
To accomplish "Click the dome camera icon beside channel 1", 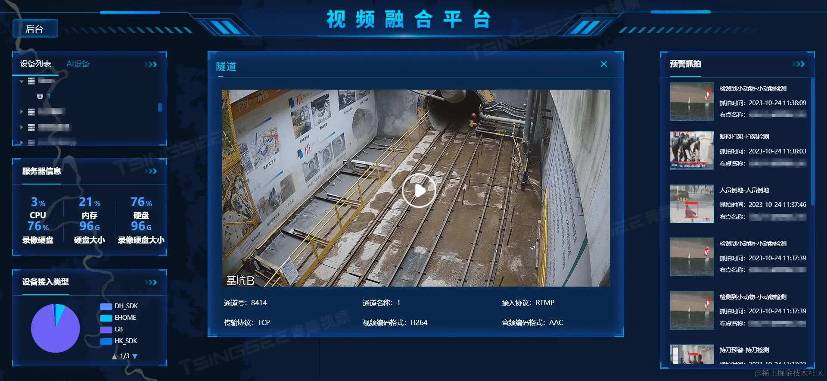I will [40, 96].
